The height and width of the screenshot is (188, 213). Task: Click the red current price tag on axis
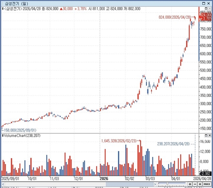click(x=206, y=17)
